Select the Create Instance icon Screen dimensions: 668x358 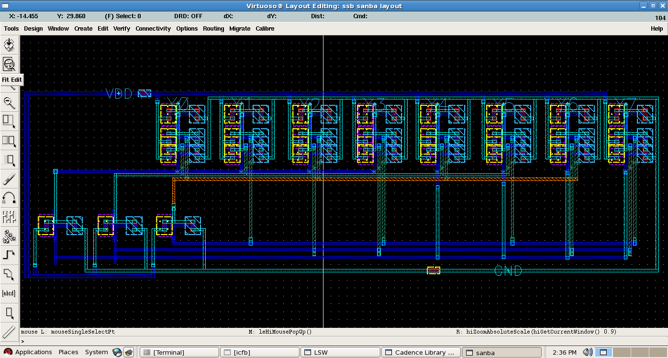[x=9, y=235]
